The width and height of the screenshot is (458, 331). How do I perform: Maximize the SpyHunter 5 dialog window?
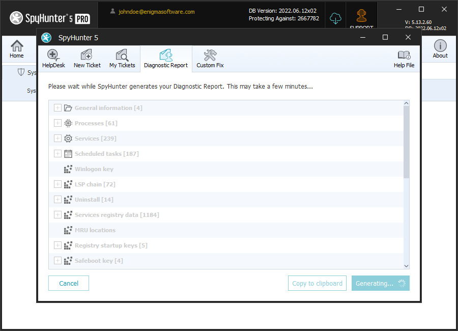point(385,37)
